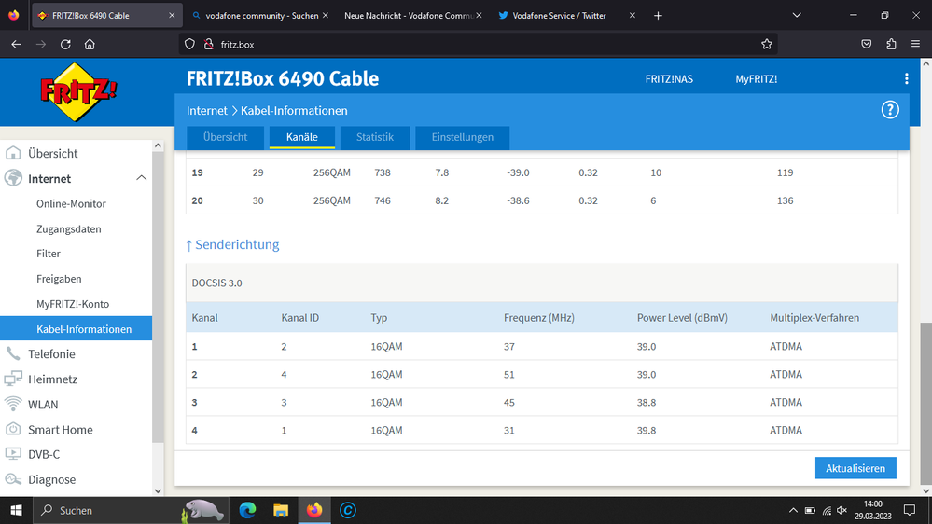Click the Internet breadcrumb link
This screenshot has height=524, width=932.
207,111
